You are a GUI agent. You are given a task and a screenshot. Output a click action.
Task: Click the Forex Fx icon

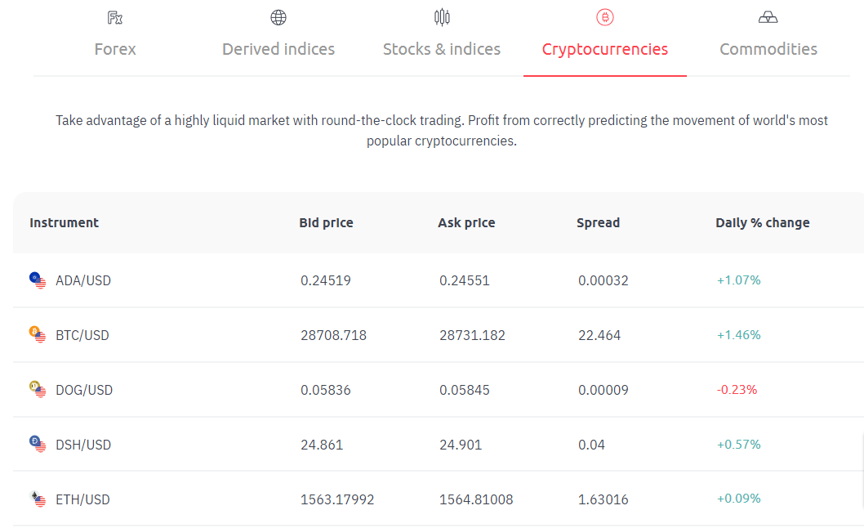(114, 18)
